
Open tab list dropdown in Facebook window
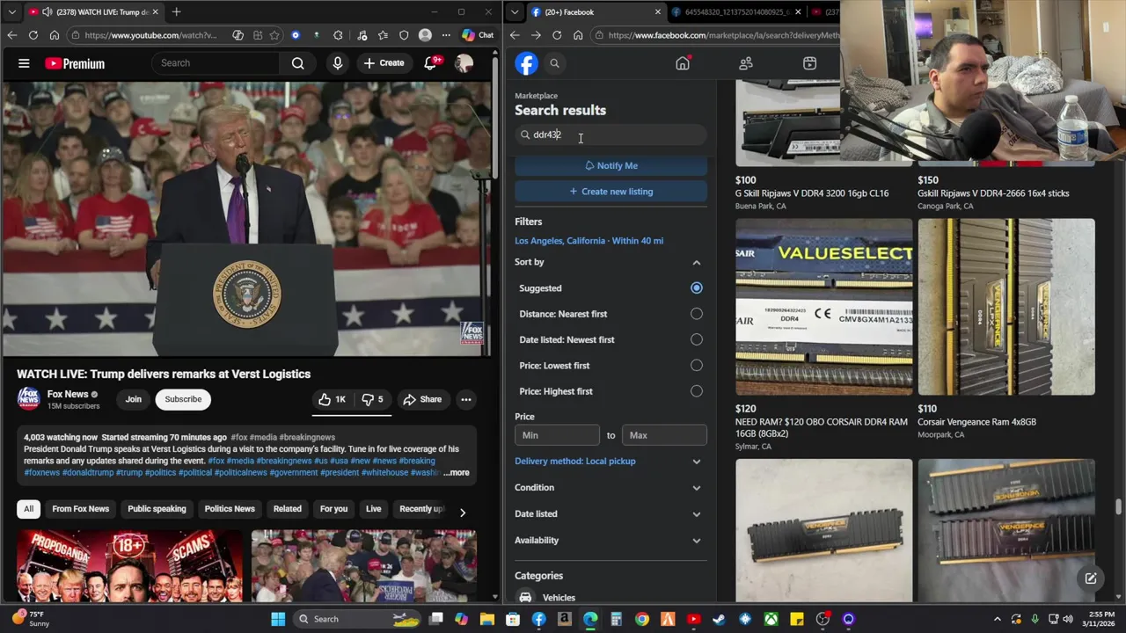515,12
